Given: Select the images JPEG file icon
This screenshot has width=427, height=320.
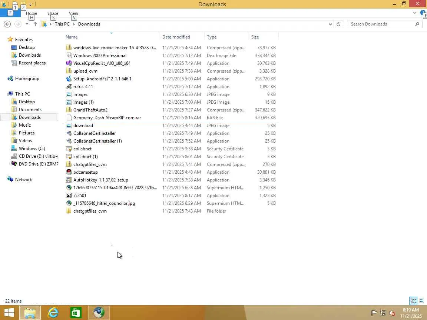Looking at the screenshot, I should 69,94.
